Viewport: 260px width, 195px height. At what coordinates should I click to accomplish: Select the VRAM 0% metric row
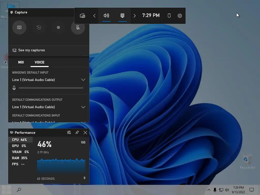tap(21, 152)
